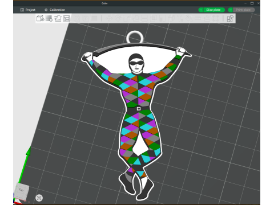
Task: Select the Seam painting tool
Action: pyautogui.click(x=171, y=18)
